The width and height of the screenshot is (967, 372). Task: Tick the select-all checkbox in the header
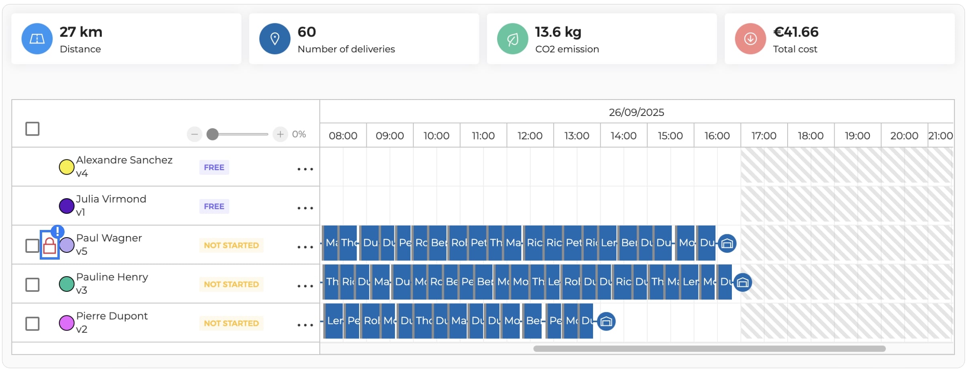tap(33, 129)
